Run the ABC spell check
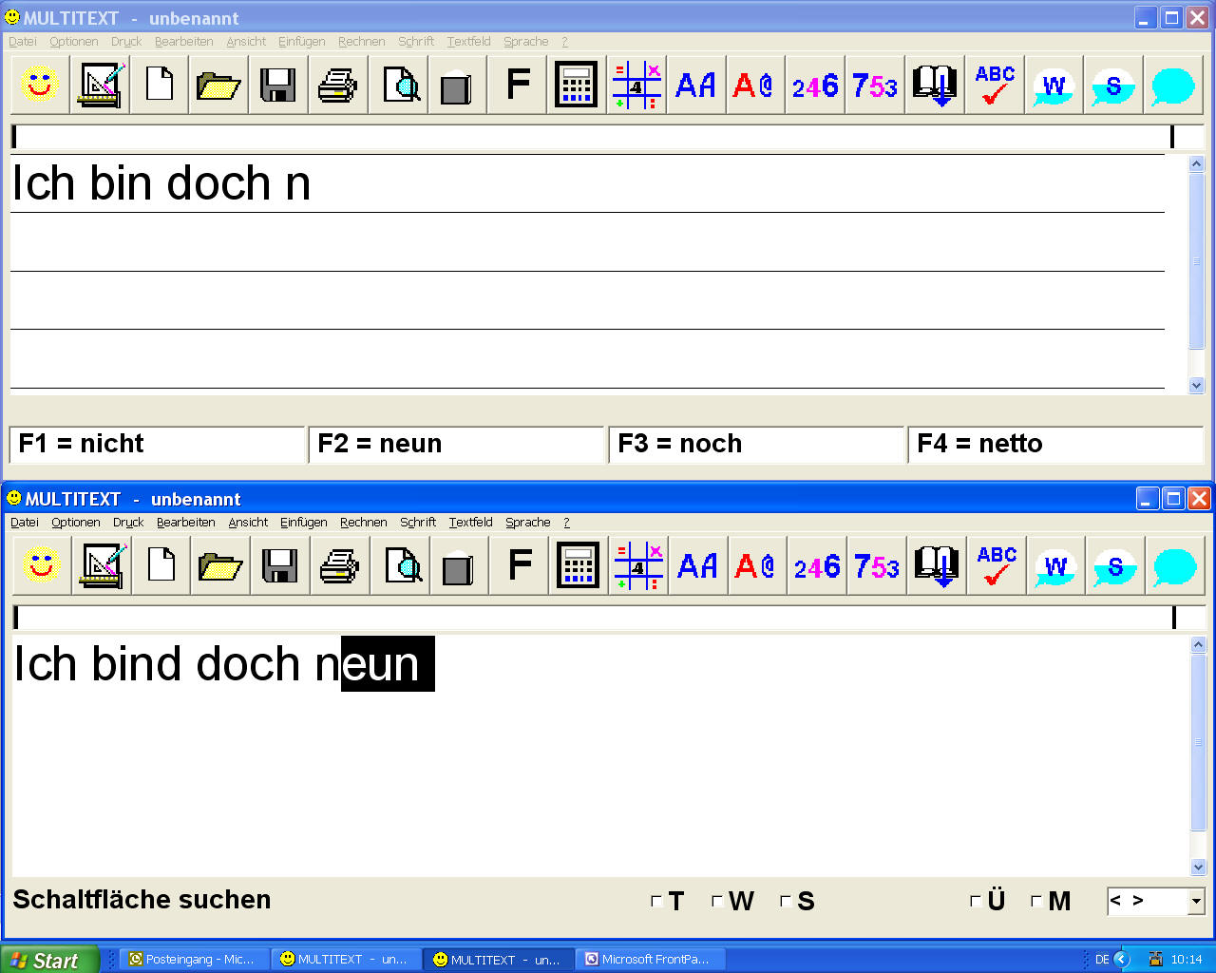This screenshot has width=1216, height=973. pos(996,565)
